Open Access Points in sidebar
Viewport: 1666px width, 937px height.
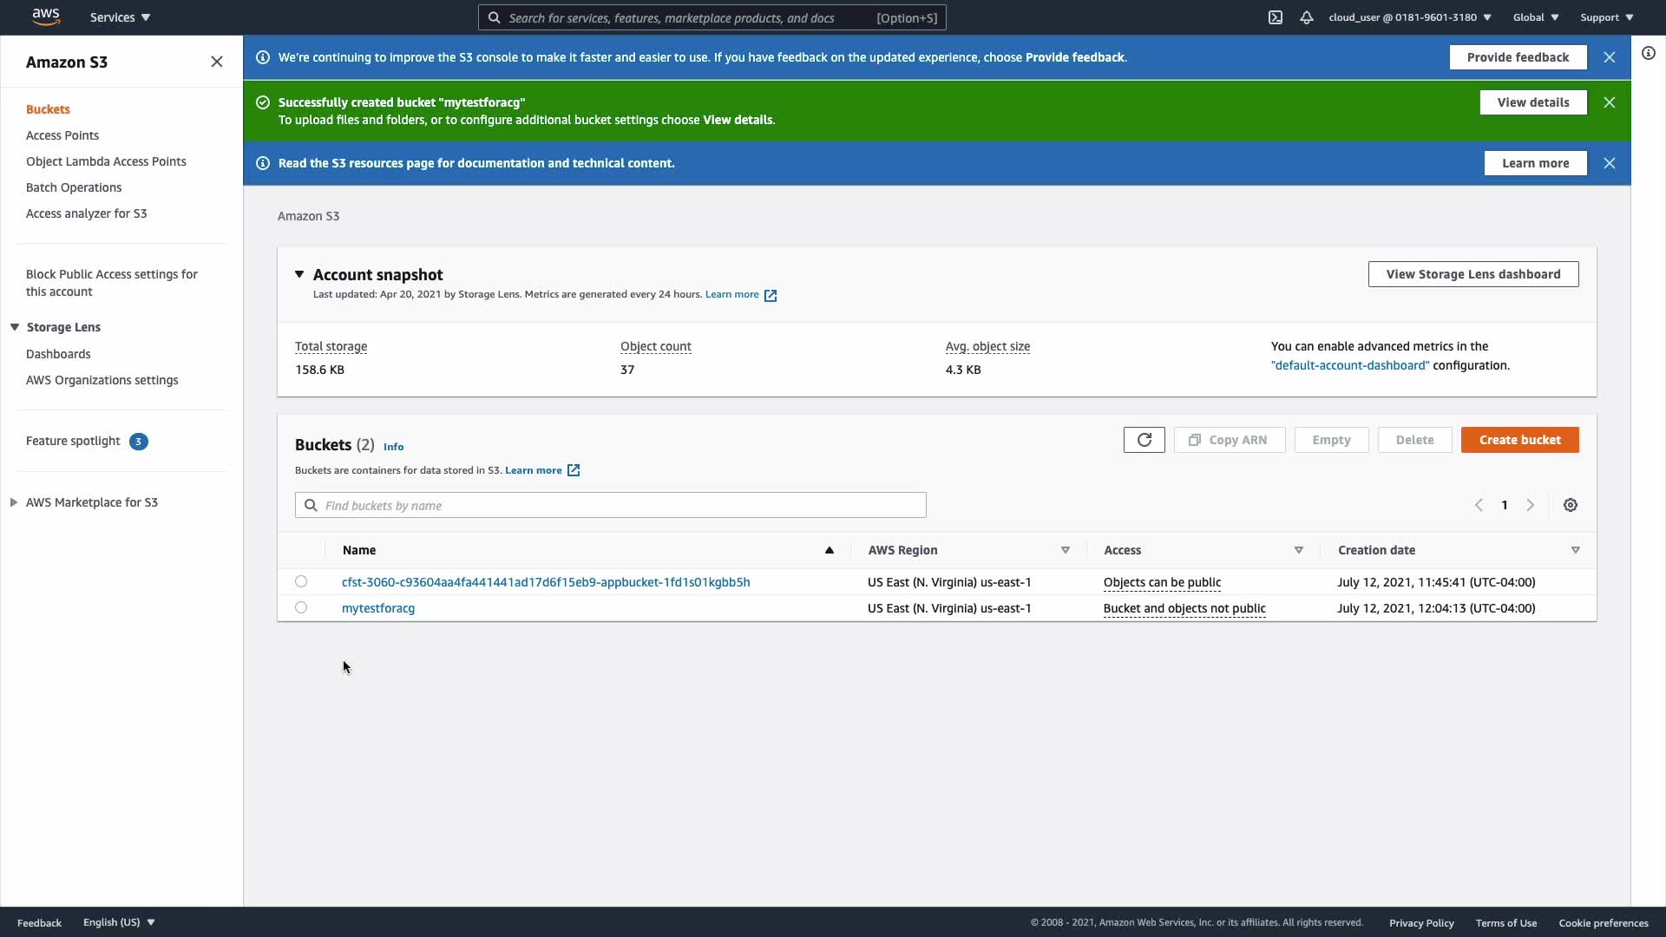pos(62,135)
